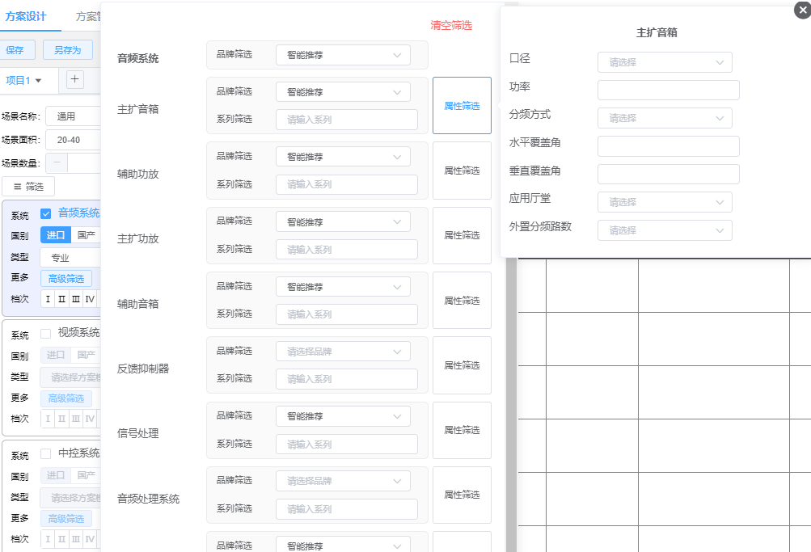Open the 应用厅堂 dropdown

click(665, 202)
